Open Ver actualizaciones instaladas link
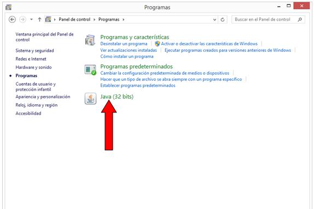The width and height of the screenshot is (314, 209). click(129, 50)
